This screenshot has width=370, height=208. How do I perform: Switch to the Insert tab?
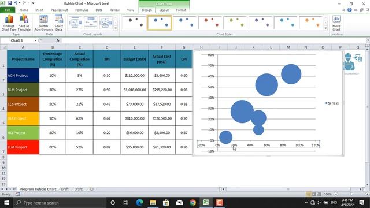point(39,10)
